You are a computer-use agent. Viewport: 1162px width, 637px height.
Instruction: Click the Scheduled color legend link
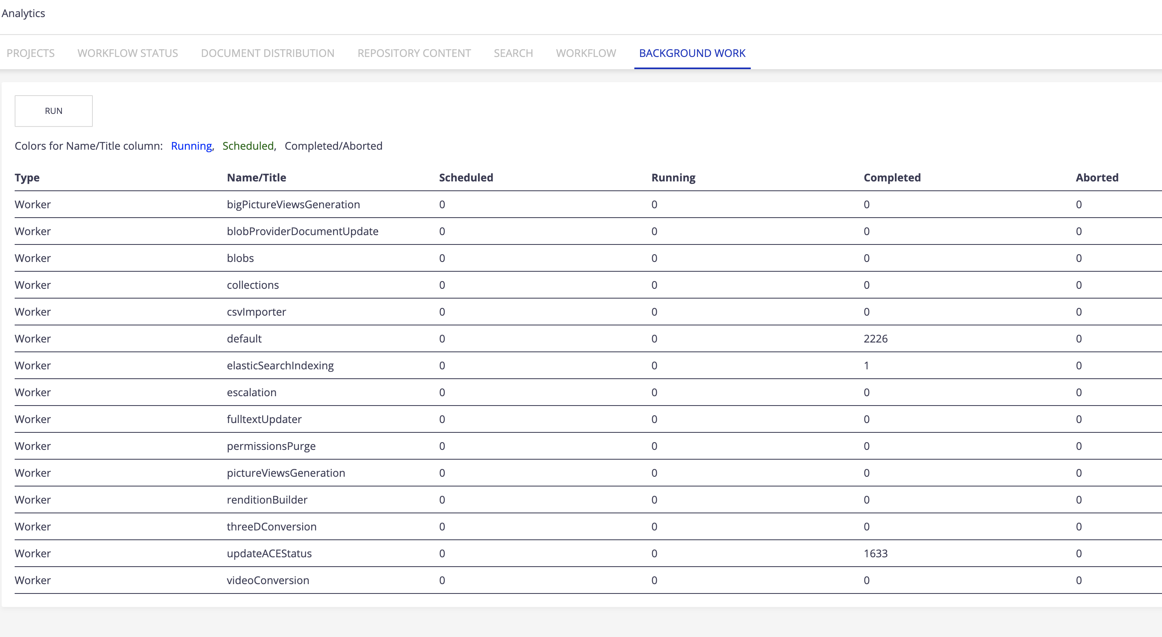[248, 146]
